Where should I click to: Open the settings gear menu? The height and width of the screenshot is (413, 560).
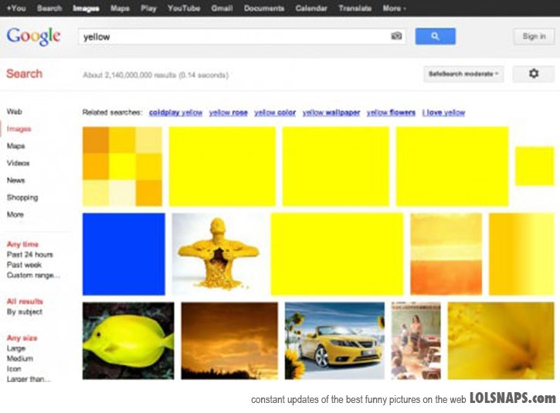click(x=533, y=74)
